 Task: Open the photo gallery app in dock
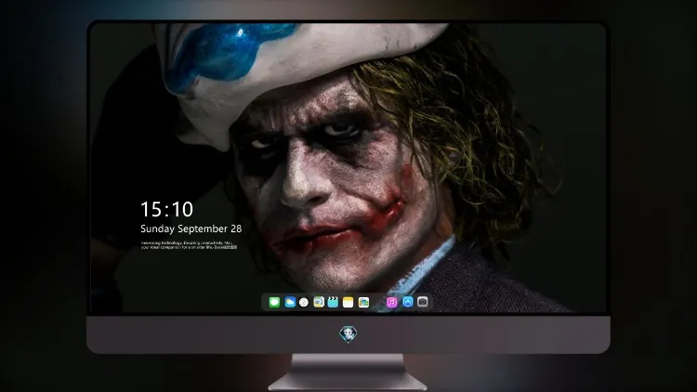tap(363, 302)
